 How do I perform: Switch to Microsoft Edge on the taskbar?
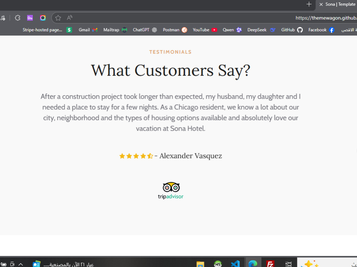[253, 264]
